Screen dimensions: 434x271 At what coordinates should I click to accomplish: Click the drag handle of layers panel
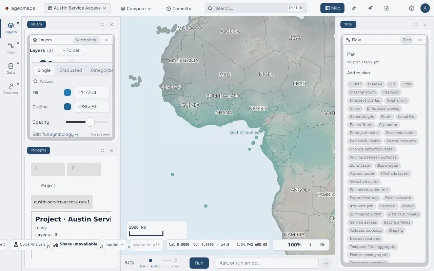102,24
